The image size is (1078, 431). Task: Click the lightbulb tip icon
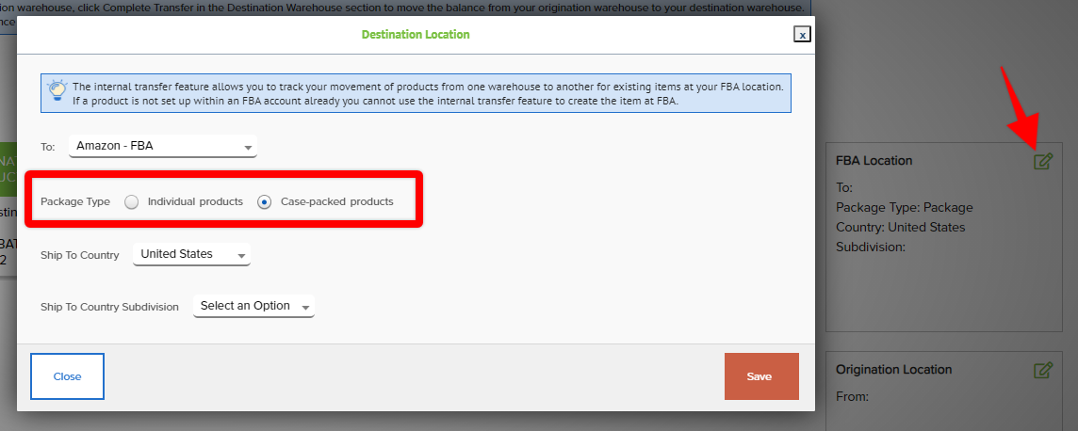click(x=57, y=91)
